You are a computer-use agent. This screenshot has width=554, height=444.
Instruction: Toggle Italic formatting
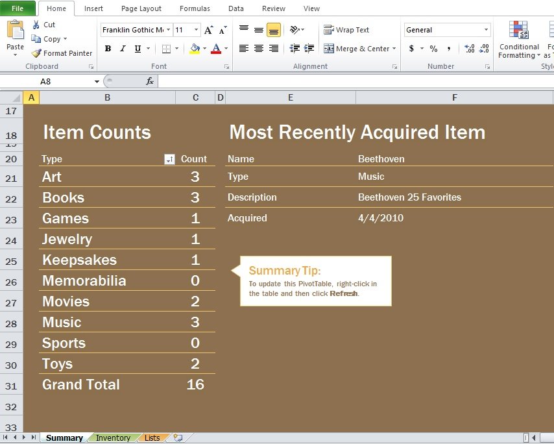[x=123, y=49]
